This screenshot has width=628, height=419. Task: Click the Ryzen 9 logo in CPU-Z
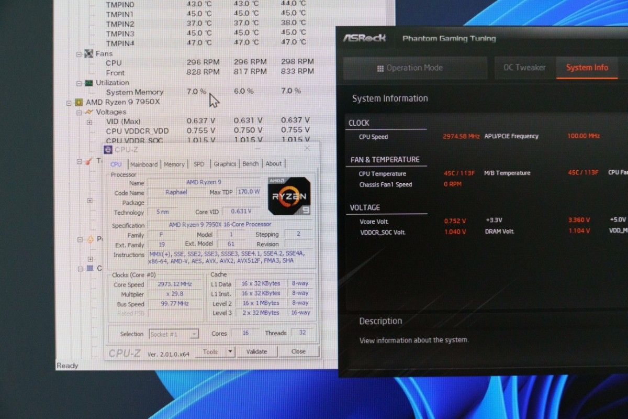tap(289, 196)
